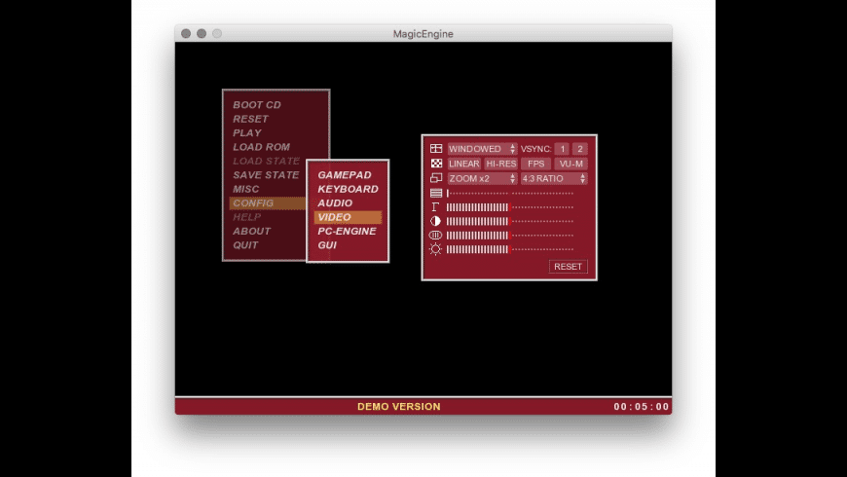The image size is (847, 477).
Task: Set VSYNC to 2
Action: (580, 149)
